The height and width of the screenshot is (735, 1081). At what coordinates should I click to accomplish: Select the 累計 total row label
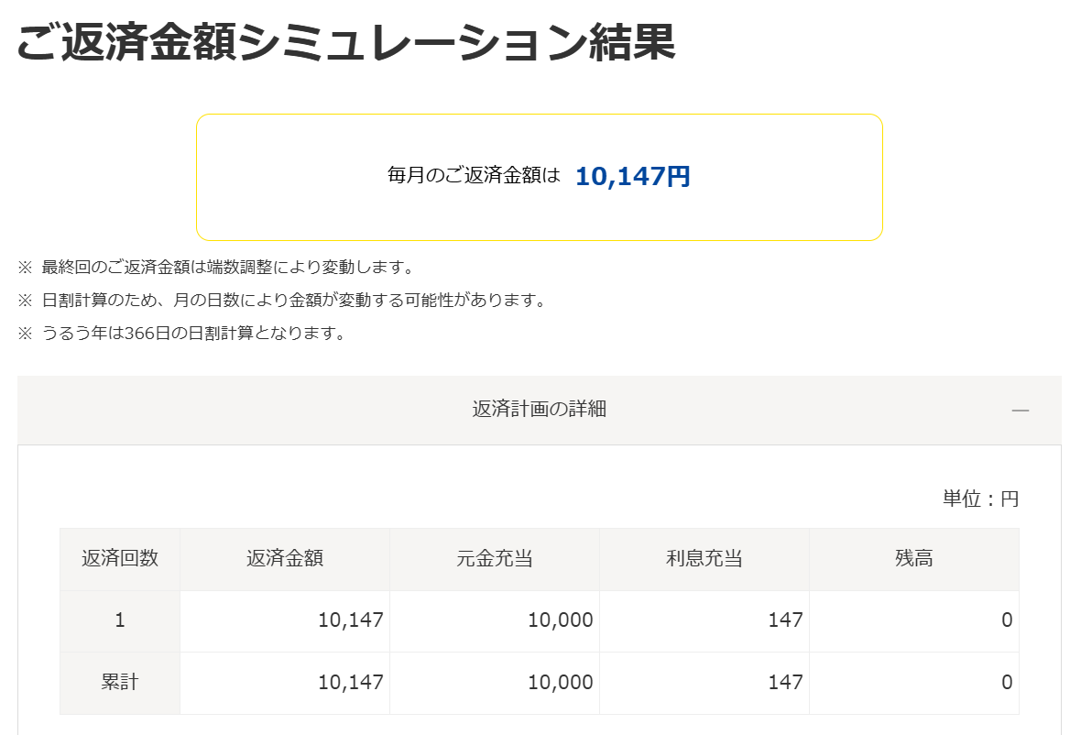[x=120, y=684]
